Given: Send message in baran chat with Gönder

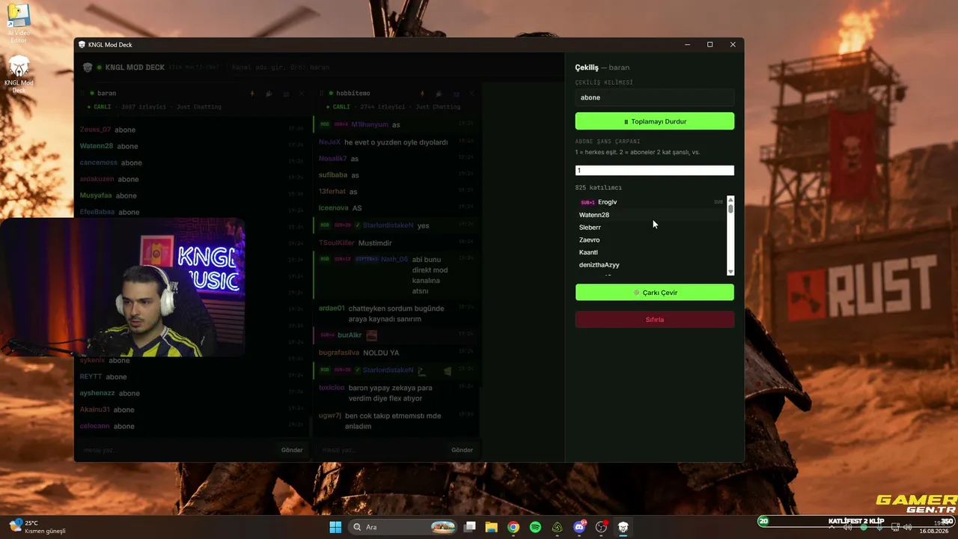Looking at the screenshot, I should [x=292, y=450].
